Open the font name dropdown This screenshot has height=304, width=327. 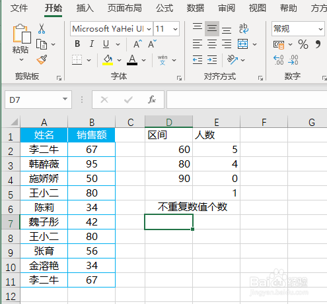point(149,29)
